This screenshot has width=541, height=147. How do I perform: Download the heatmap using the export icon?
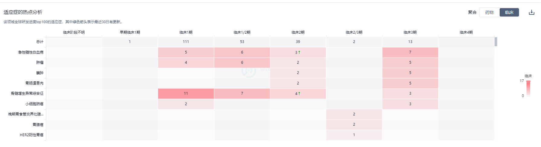(531, 12)
